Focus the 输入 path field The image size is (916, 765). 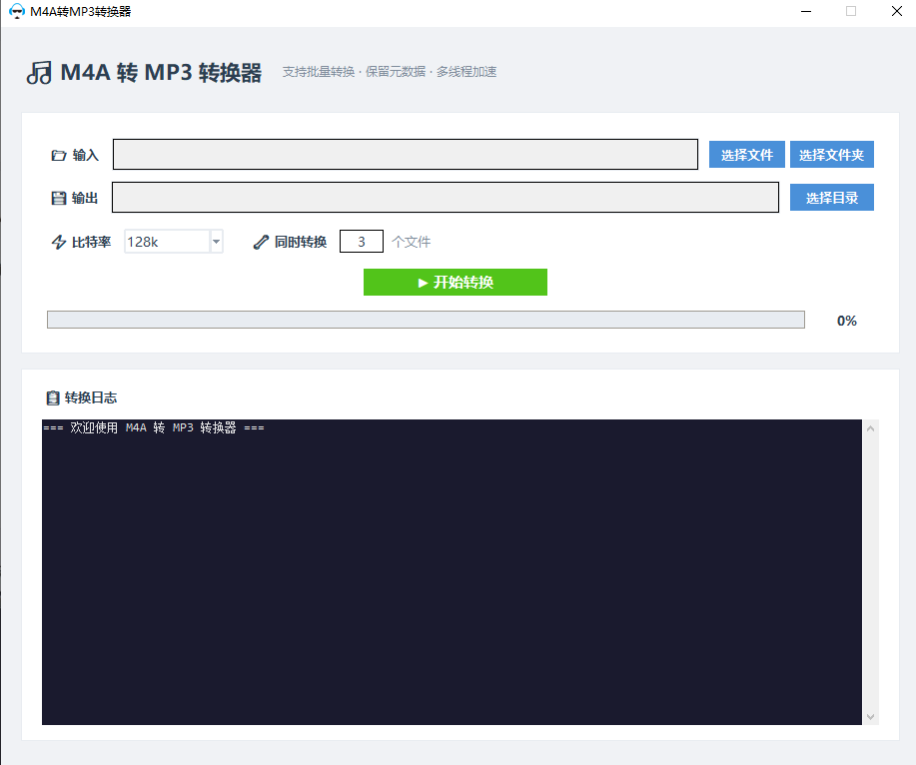click(406, 154)
